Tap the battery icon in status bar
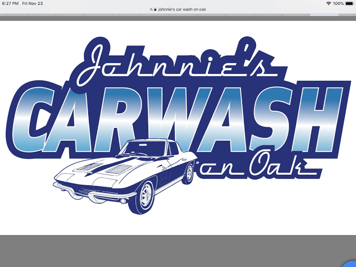 click(350, 3)
